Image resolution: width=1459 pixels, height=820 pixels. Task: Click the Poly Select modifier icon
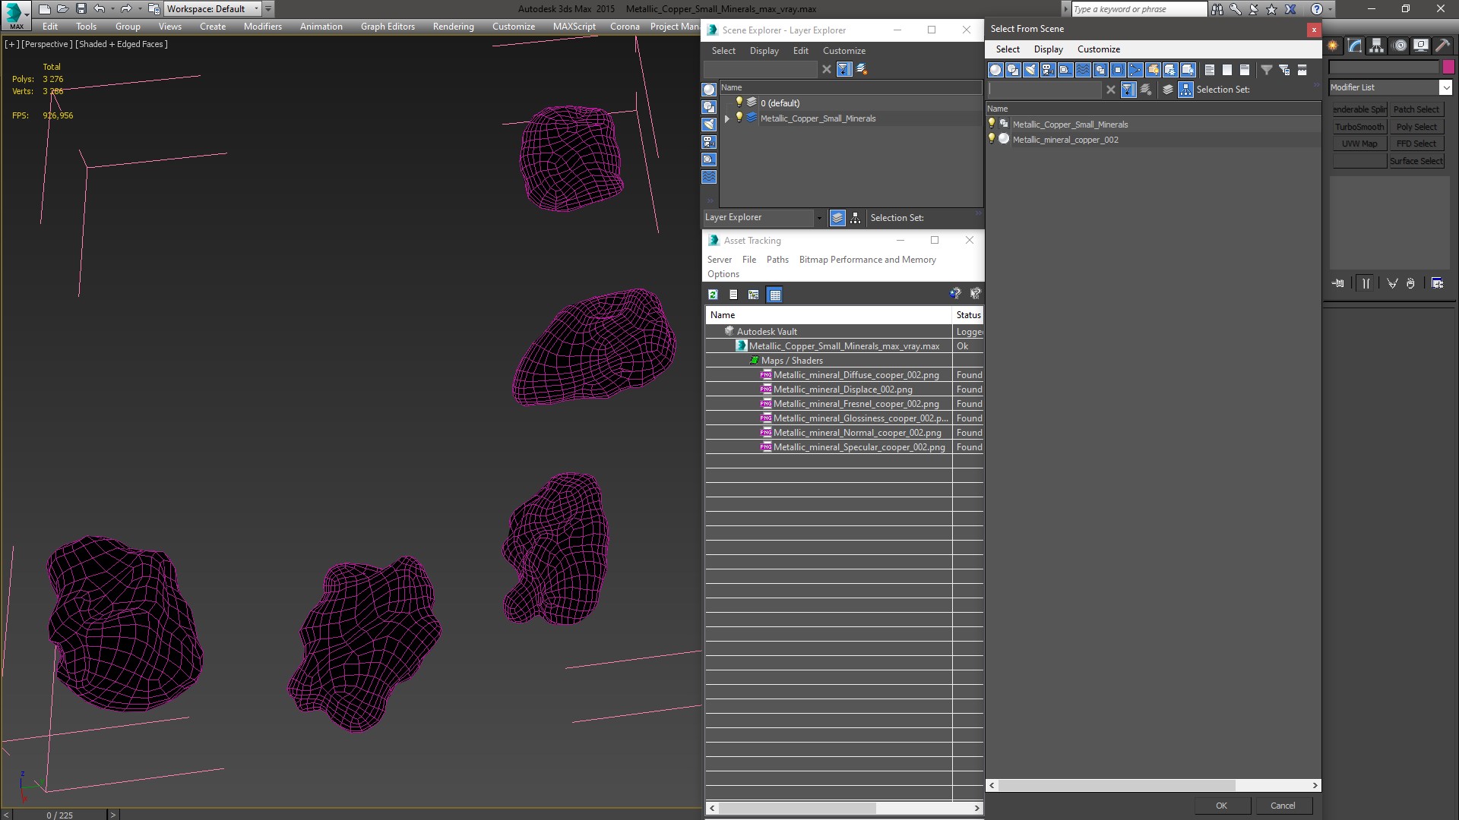tap(1417, 126)
